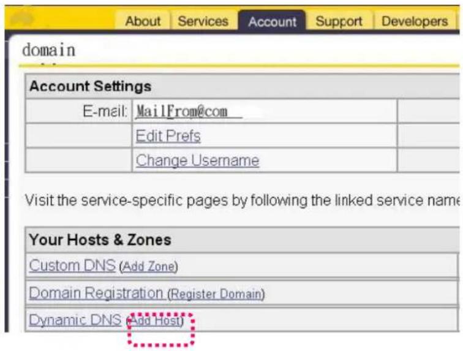The width and height of the screenshot is (463, 351).
Task: Open the Domain Registration service page
Action: [x=96, y=293]
